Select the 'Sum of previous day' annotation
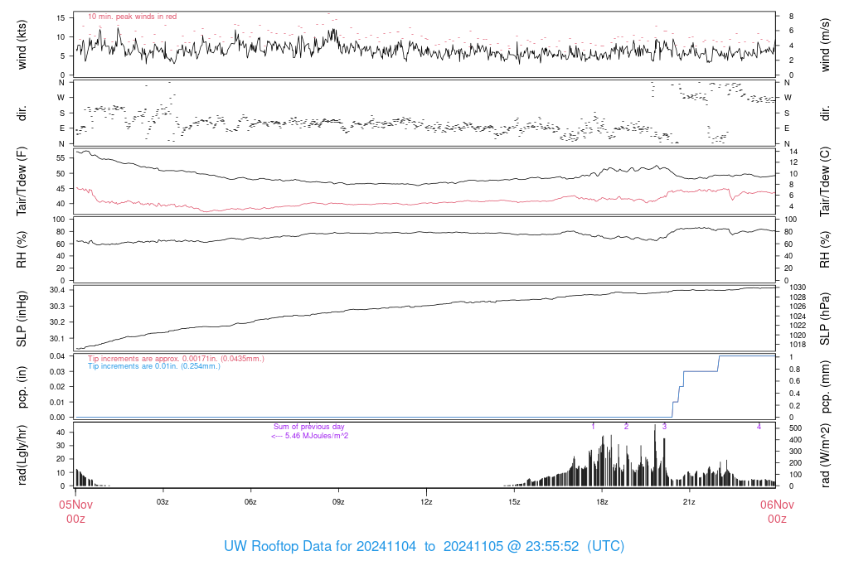The image size is (849, 580). pos(308,427)
